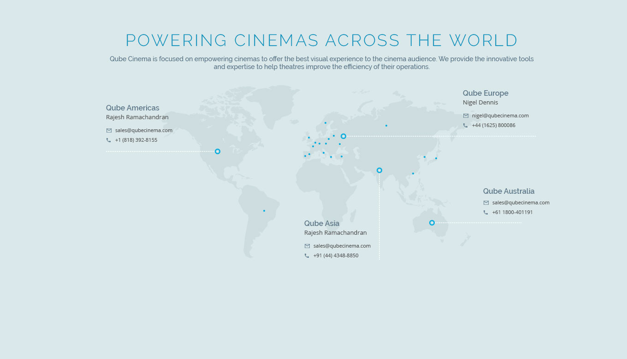The height and width of the screenshot is (359, 627).
Task: Click the small blue dot in South America
Action: pos(264,211)
